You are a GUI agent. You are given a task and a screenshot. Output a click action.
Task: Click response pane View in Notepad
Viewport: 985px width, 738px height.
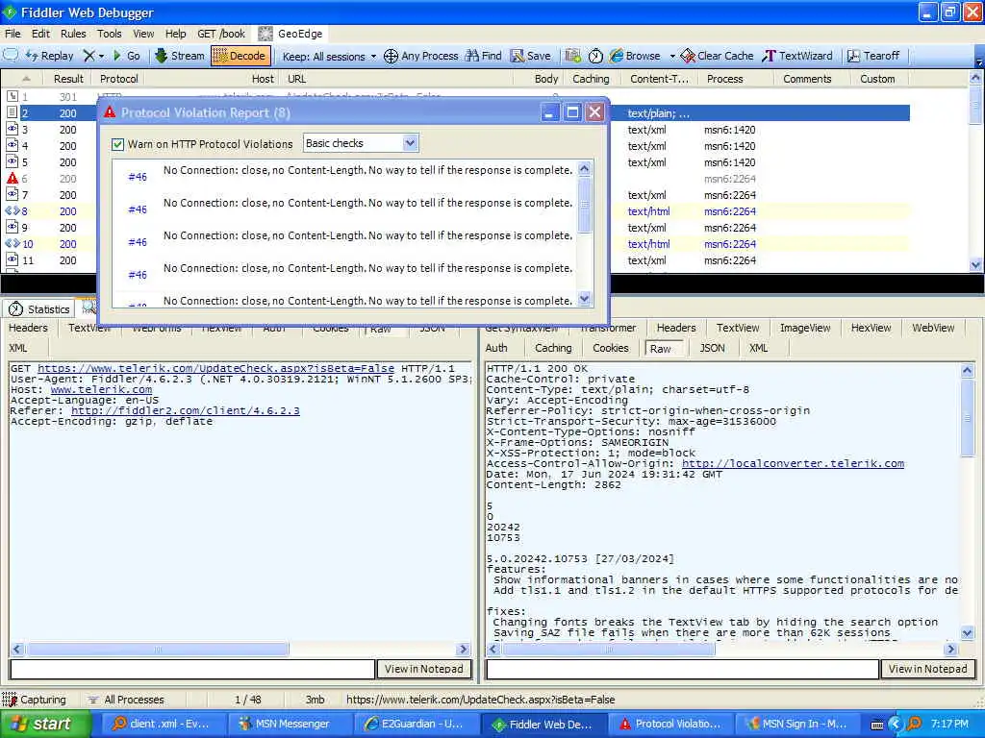927,669
